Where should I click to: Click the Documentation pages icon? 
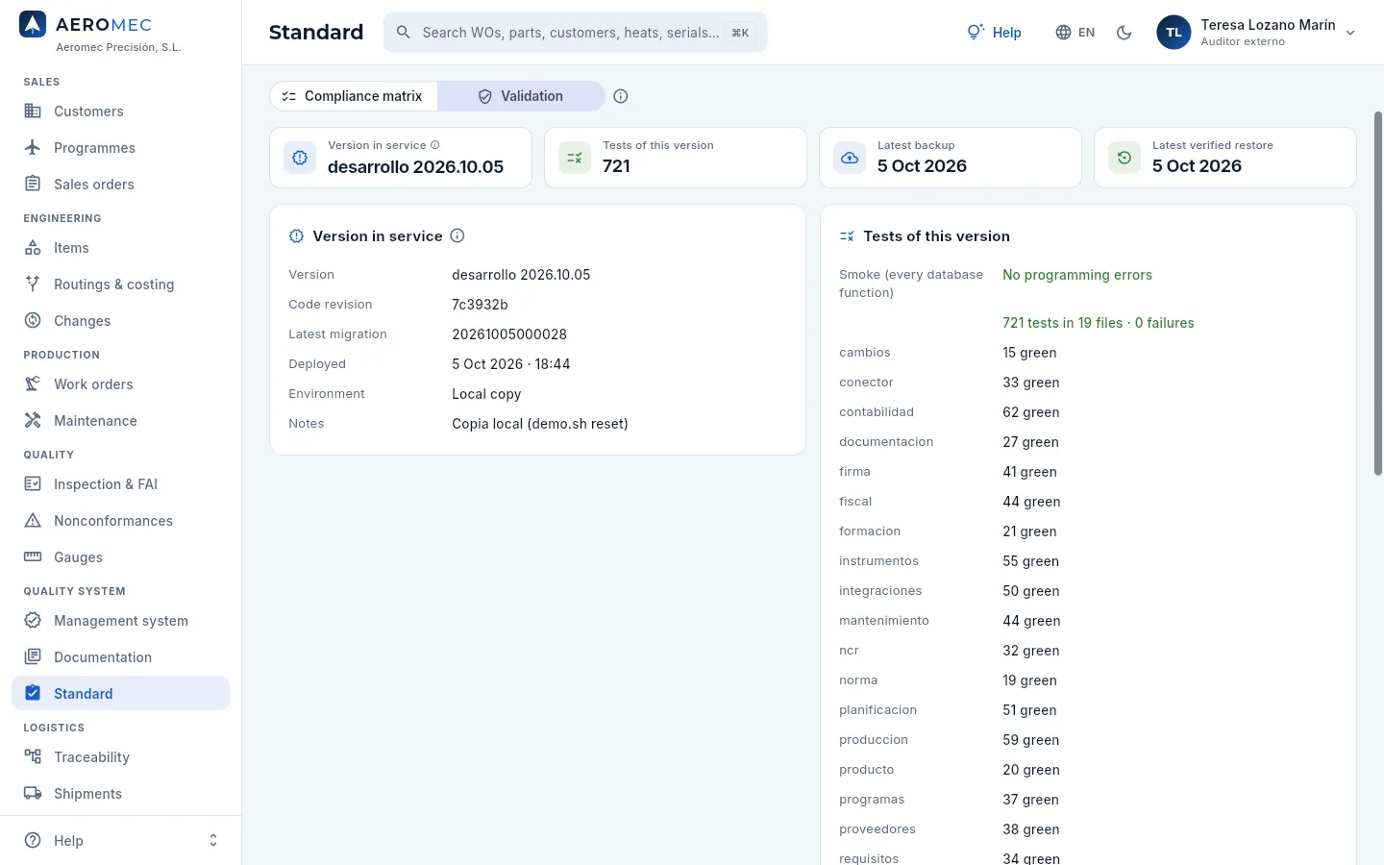33,657
